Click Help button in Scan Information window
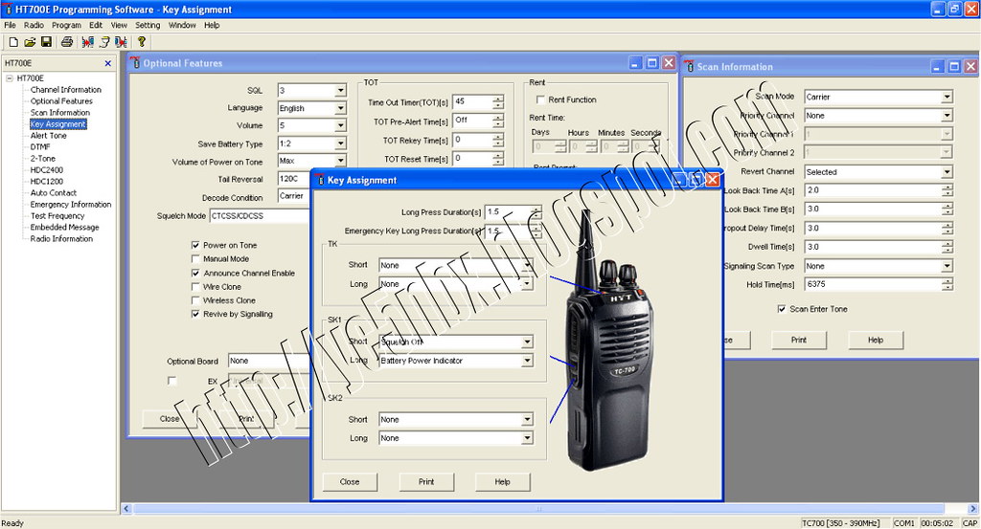The image size is (981, 529). 876,340
